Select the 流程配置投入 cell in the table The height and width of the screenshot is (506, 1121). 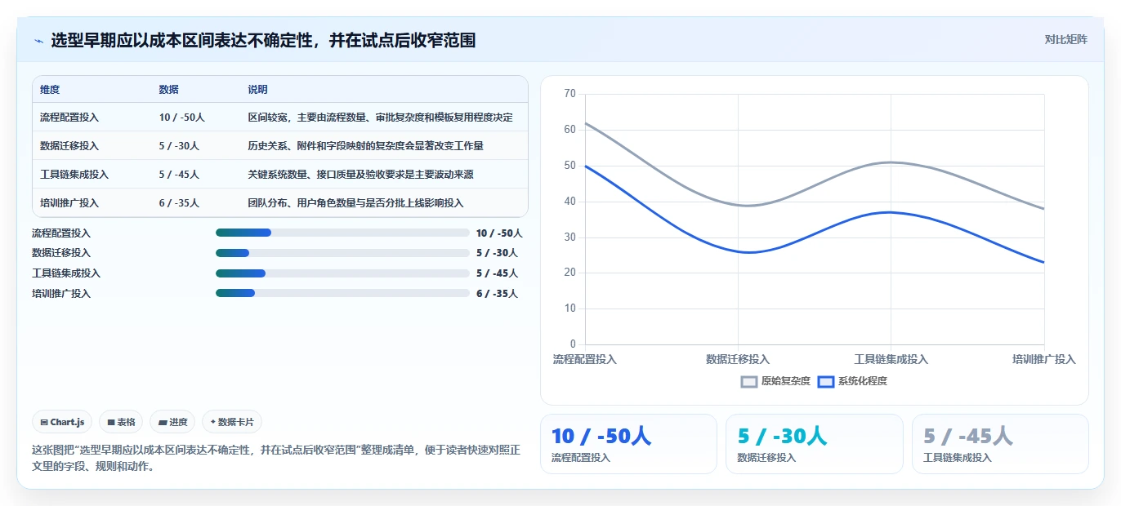coord(69,118)
